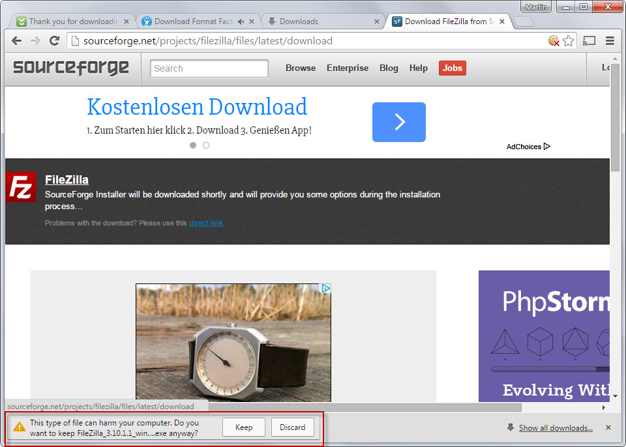Open the Cast screen icon
This screenshot has width=626, height=447.
[589, 40]
